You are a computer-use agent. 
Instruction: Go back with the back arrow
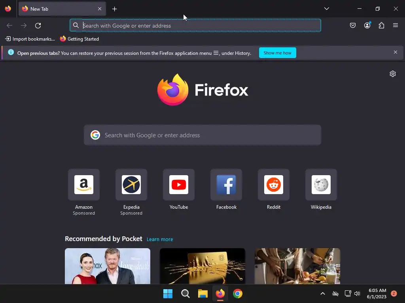pyautogui.click(x=9, y=26)
